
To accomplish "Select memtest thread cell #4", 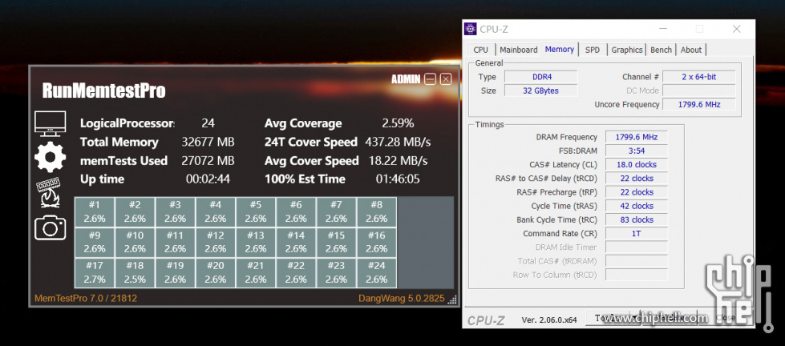I will 215,212.
